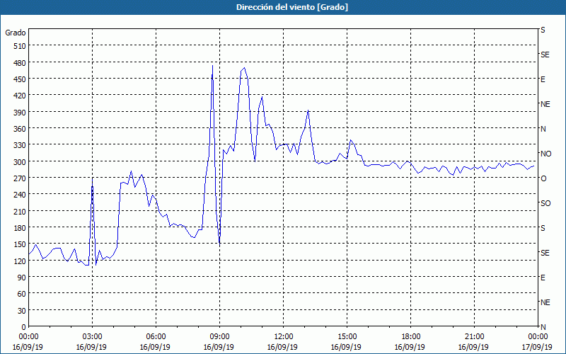Image resolution: width=566 pixels, height=354 pixels.
Task: Click the highest wind-direction spike near 480 degrees
Action: pos(213,66)
